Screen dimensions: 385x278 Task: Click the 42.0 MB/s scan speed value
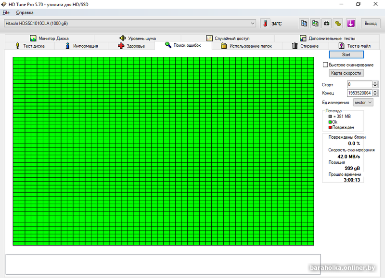348,157
